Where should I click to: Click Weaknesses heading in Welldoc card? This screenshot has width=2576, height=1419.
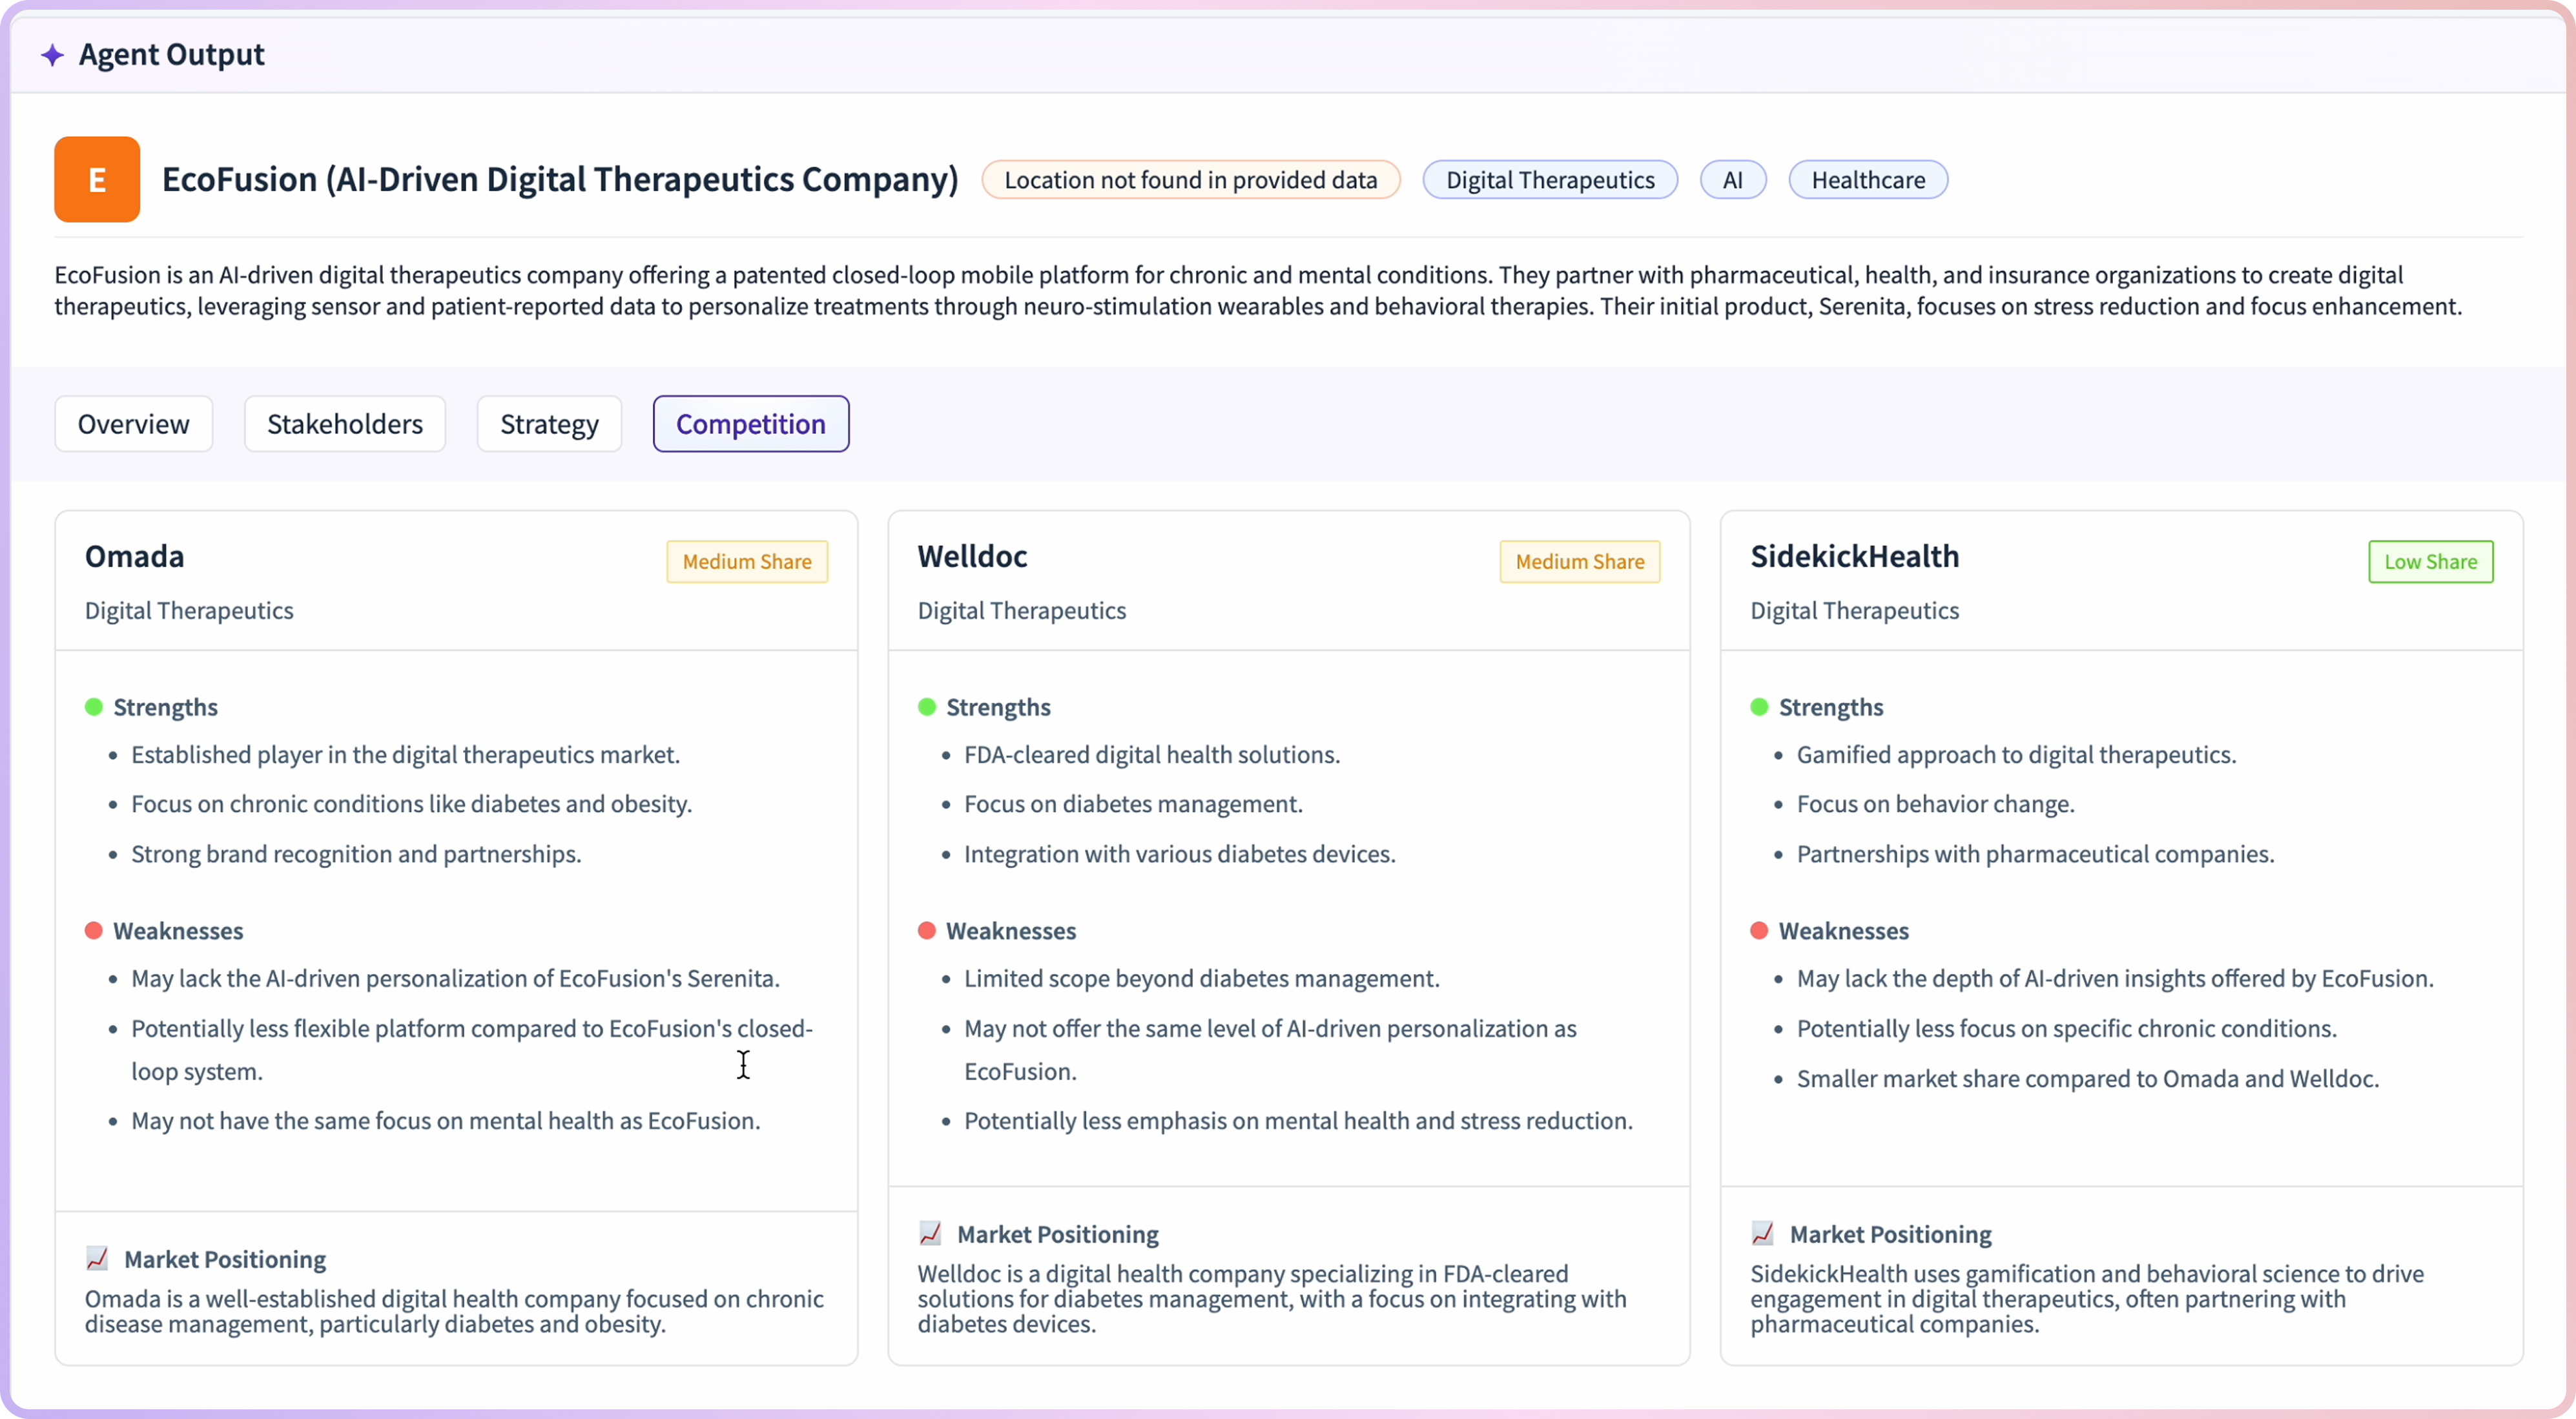pos(1011,932)
